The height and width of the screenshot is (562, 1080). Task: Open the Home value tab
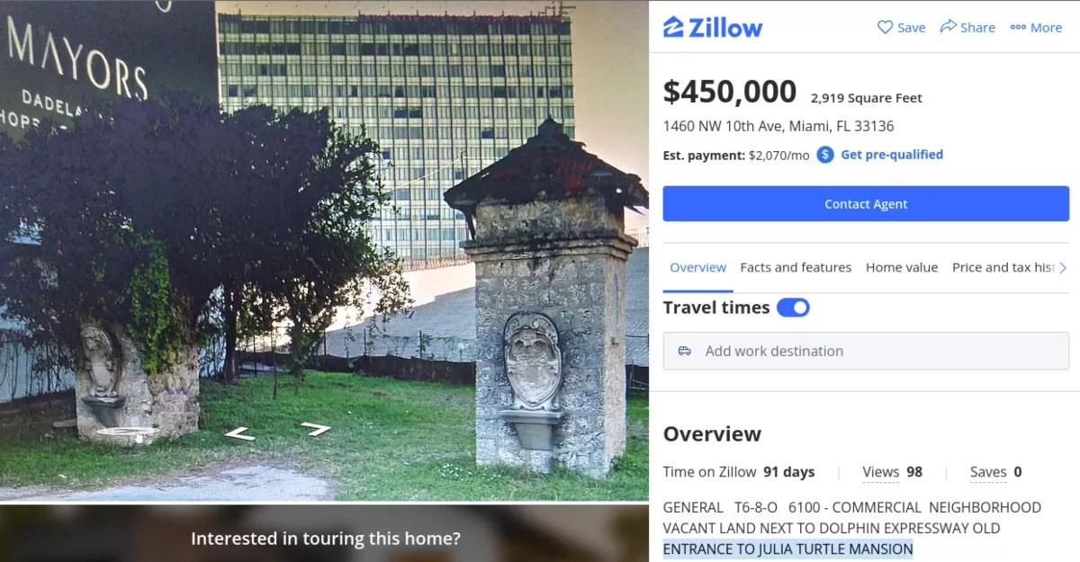coord(902,267)
